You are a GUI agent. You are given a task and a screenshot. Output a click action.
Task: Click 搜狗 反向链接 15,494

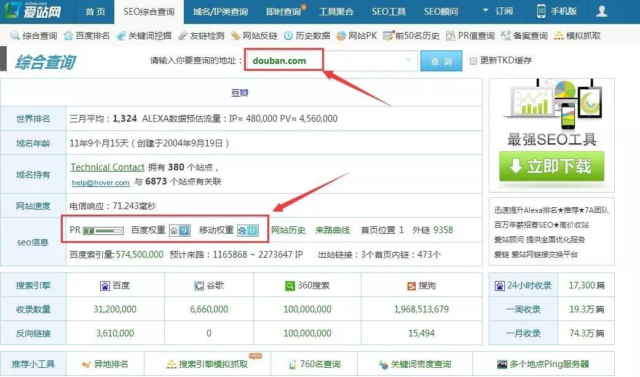click(421, 333)
